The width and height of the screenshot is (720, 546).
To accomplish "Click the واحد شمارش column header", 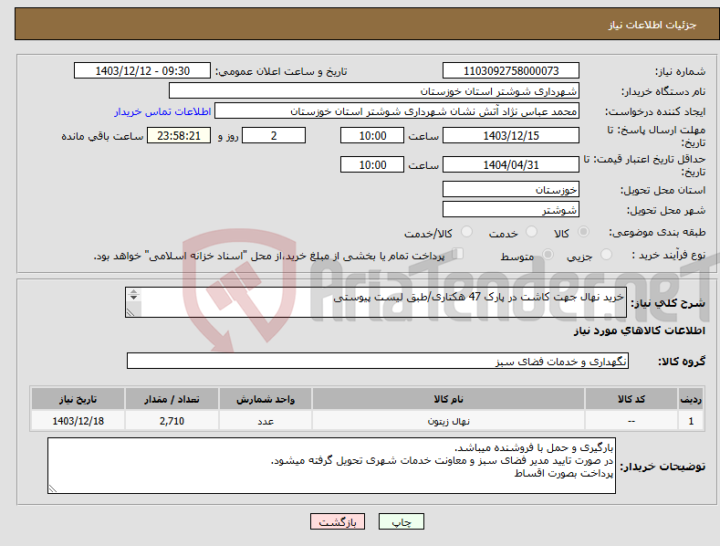I will point(266,399).
